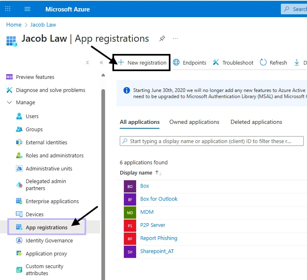Image resolution: width=307 pixels, height=280 pixels.
Task: Click the Troubleshoot toolbar button
Action: pyautogui.click(x=233, y=63)
